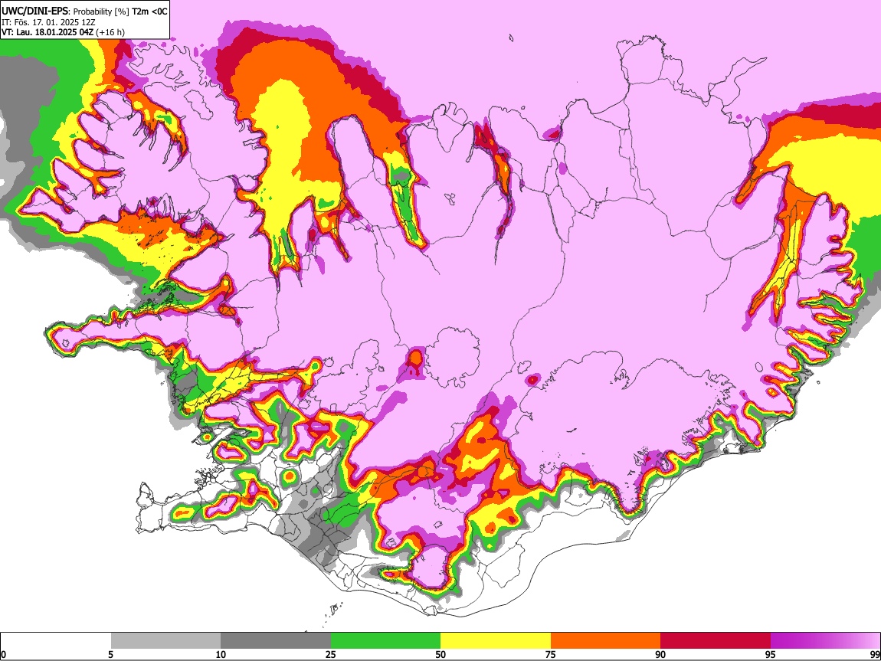
Task: Click the 'Probability [%] T2m <0C' label
Action: [120, 11]
